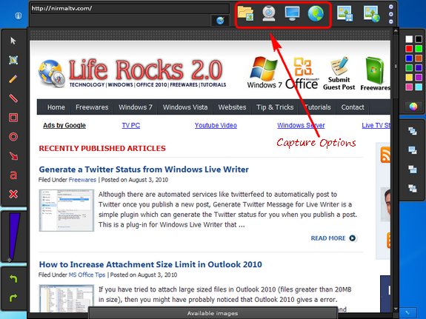Click the TV PC ad link
This screenshot has width=426, height=319.
pyautogui.click(x=131, y=125)
